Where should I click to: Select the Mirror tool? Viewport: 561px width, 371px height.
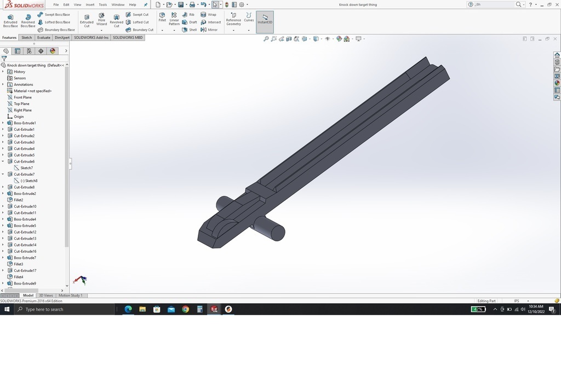click(209, 30)
